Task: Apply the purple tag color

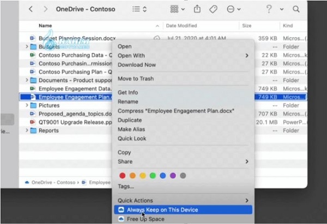Action: point(173,176)
